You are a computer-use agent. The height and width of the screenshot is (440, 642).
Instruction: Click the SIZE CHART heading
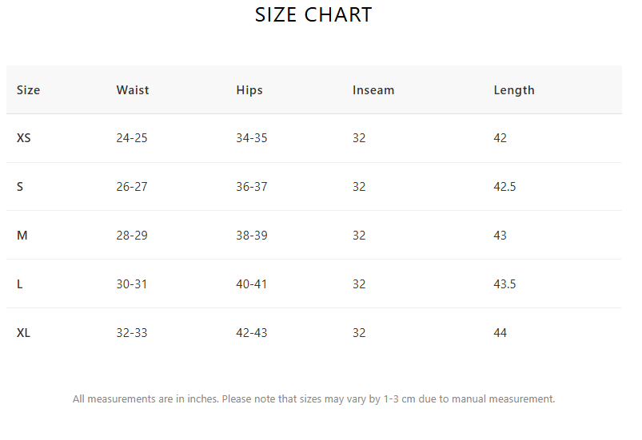point(313,15)
